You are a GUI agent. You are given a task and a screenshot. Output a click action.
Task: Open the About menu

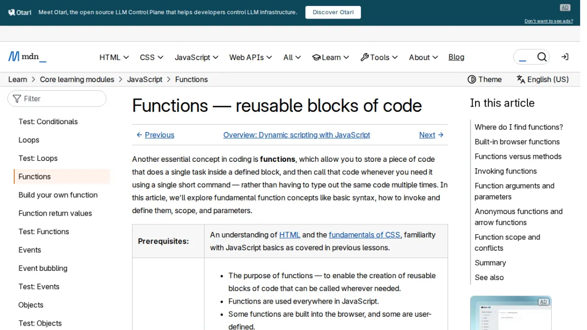pyautogui.click(x=423, y=57)
